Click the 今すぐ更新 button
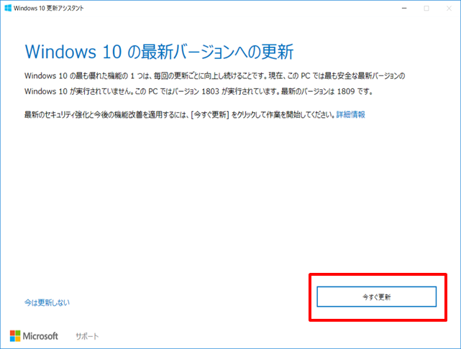461x349 pixels. pos(376,297)
